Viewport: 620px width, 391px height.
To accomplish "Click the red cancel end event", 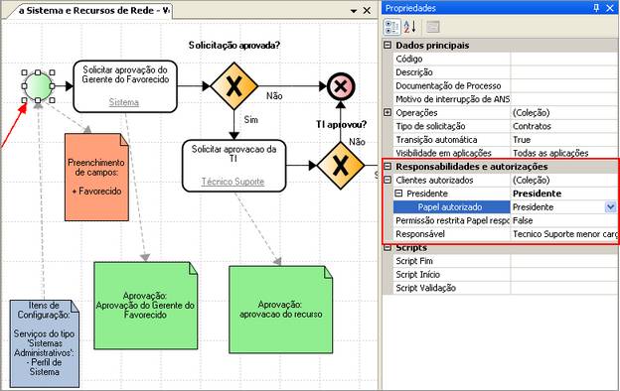I will [341, 86].
